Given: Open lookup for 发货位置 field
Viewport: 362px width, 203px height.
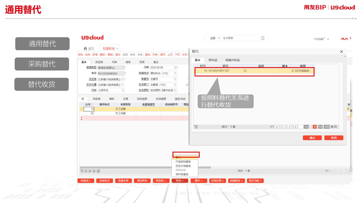Looking at the screenshot, I should (123, 85).
